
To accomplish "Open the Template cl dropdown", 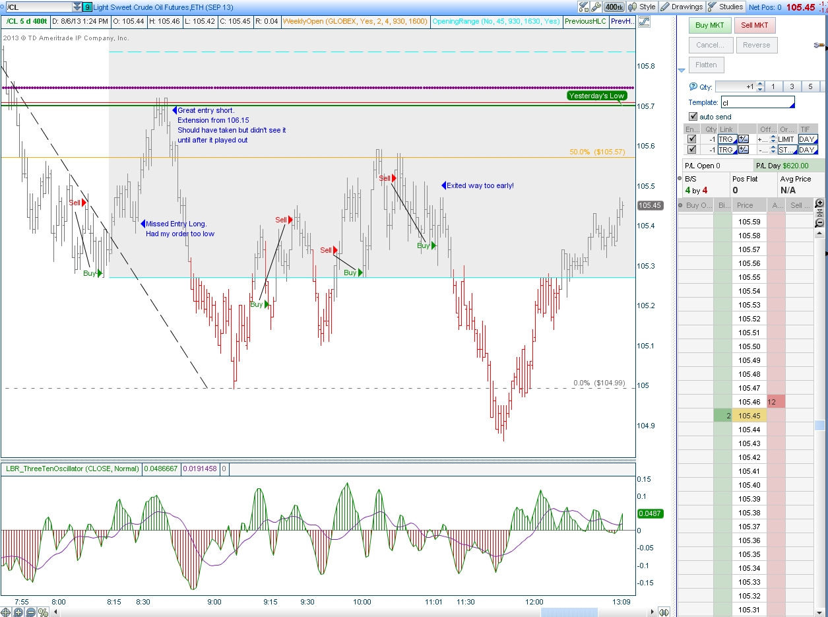I will (757, 102).
